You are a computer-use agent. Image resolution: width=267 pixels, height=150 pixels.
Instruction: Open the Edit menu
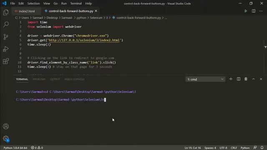pos(21,3)
